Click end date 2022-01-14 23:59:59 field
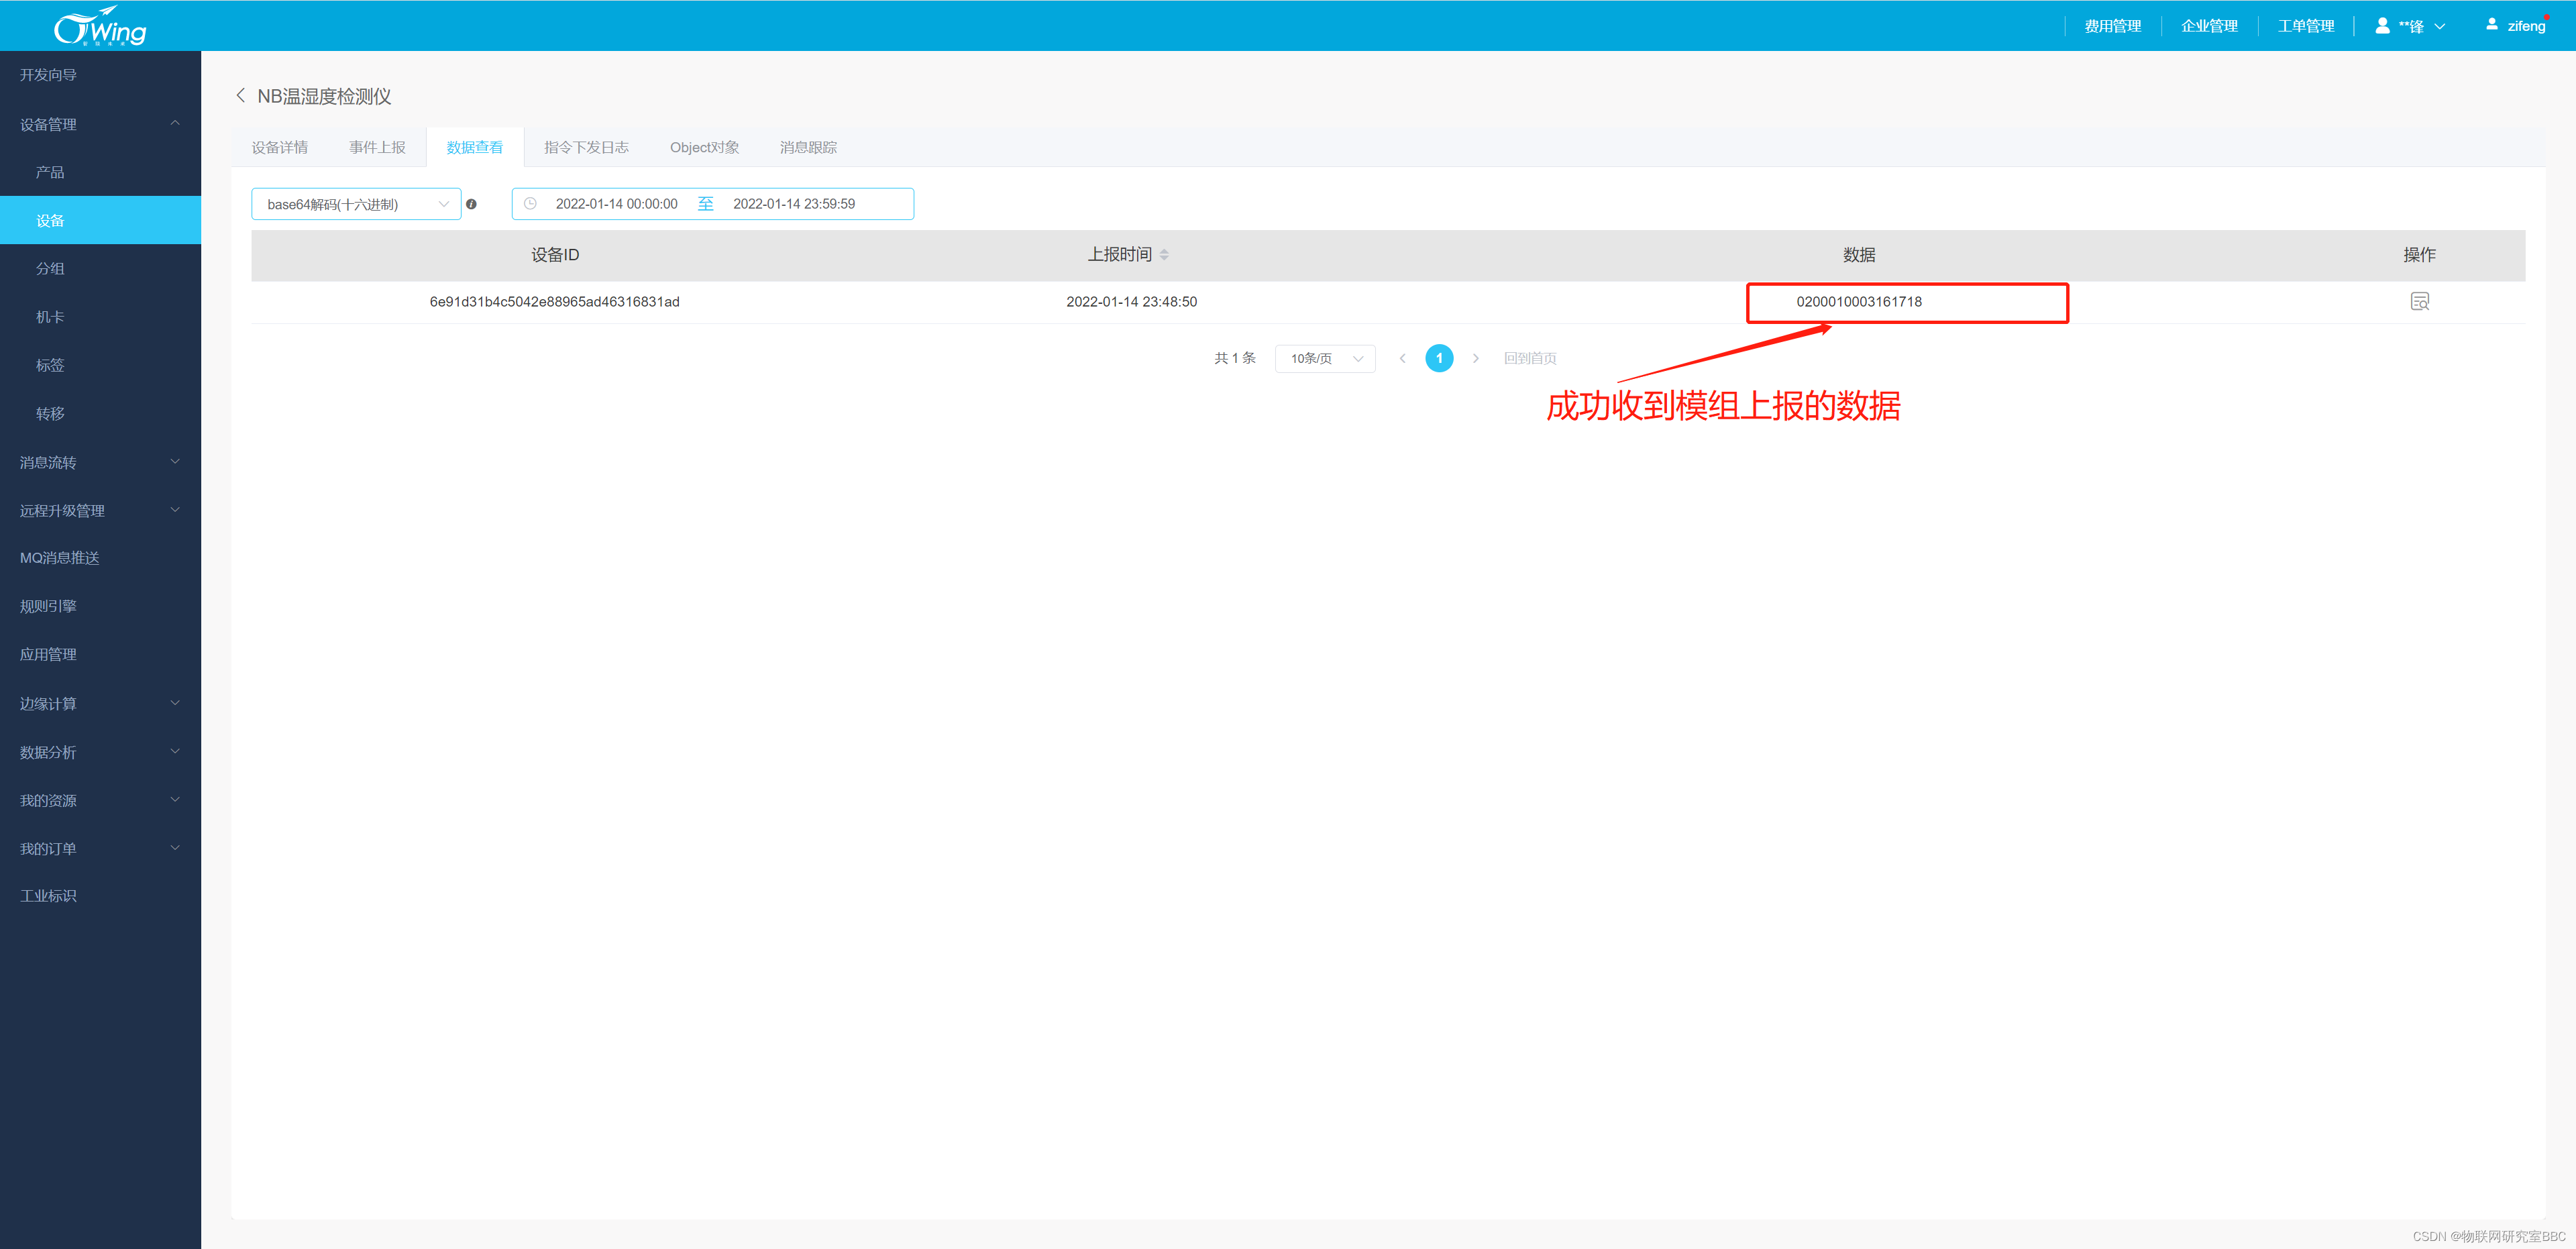 (x=794, y=204)
